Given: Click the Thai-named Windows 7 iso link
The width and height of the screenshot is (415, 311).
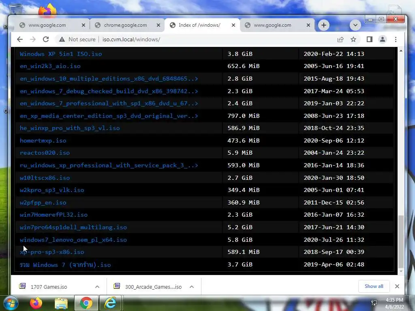Looking at the screenshot, I should 65,264.
